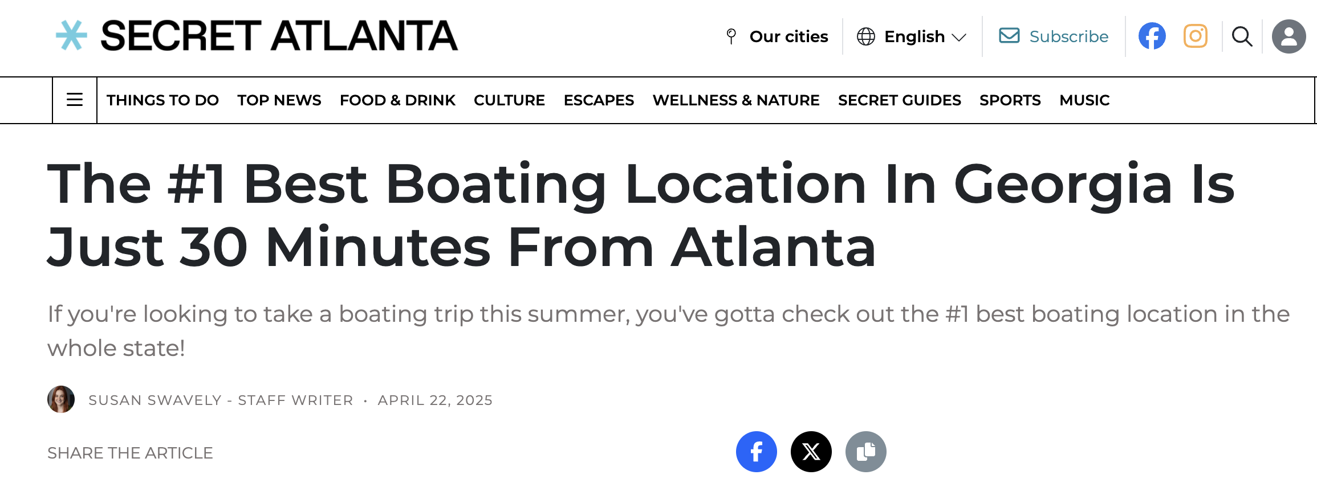Click the author's avatar photo
Image resolution: width=1317 pixels, height=491 pixels.
(61, 399)
